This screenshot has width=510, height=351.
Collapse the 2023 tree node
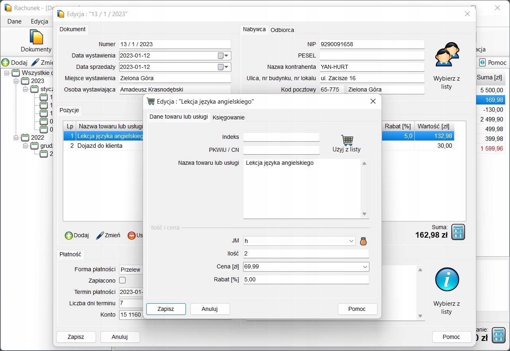[x=17, y=81]
